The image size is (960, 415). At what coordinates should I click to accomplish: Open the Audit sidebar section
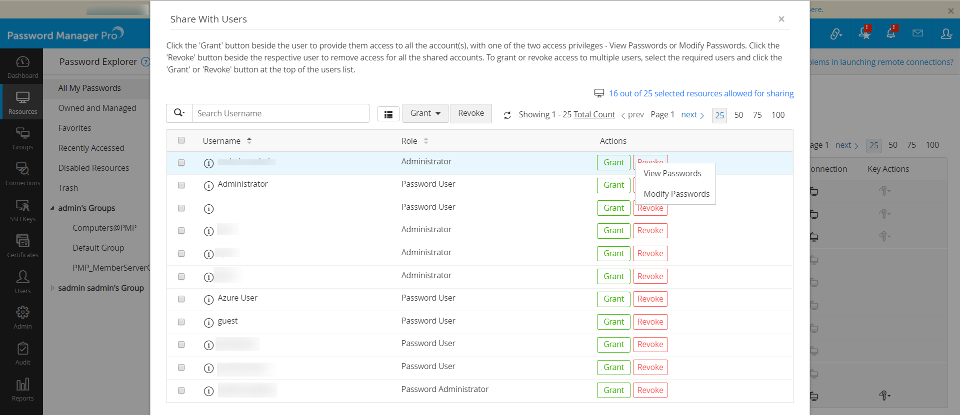click(x=22, y=353)
